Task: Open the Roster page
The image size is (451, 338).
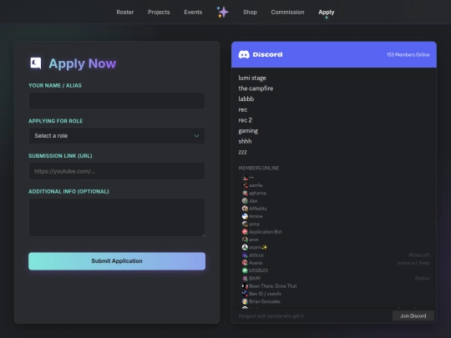Action: (x=125, y=12)
